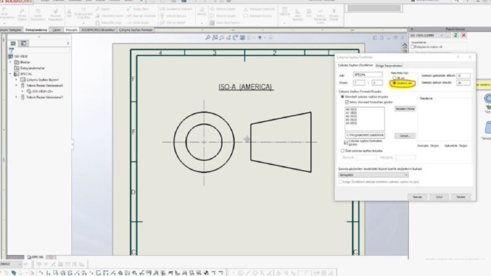Expand the Teknik Resim Görünümü7 node

tap(16, 97)
